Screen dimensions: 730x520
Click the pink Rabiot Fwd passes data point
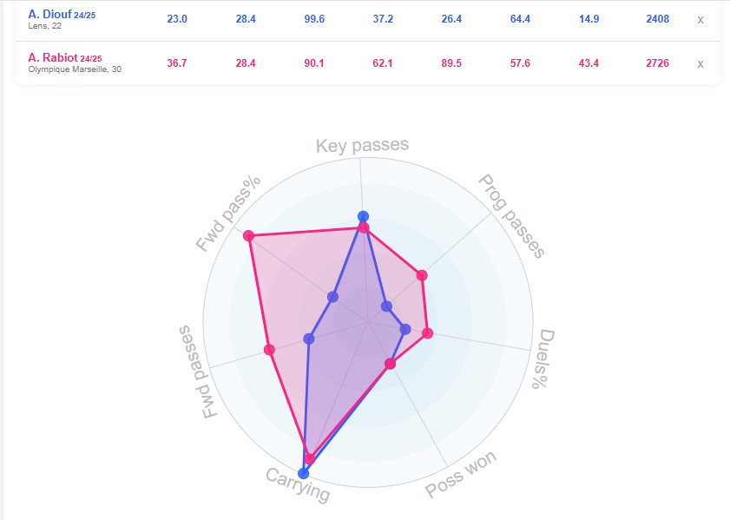click(269, 350)
